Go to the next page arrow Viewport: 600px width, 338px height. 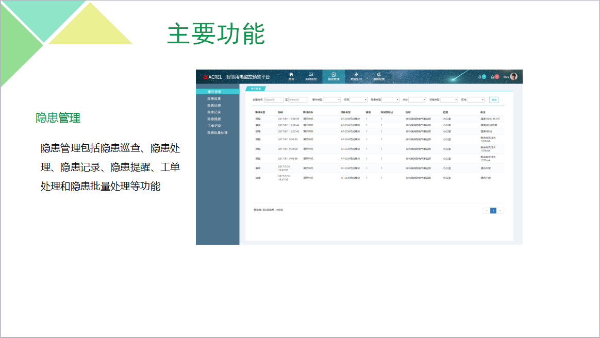(x=500, y=211)
